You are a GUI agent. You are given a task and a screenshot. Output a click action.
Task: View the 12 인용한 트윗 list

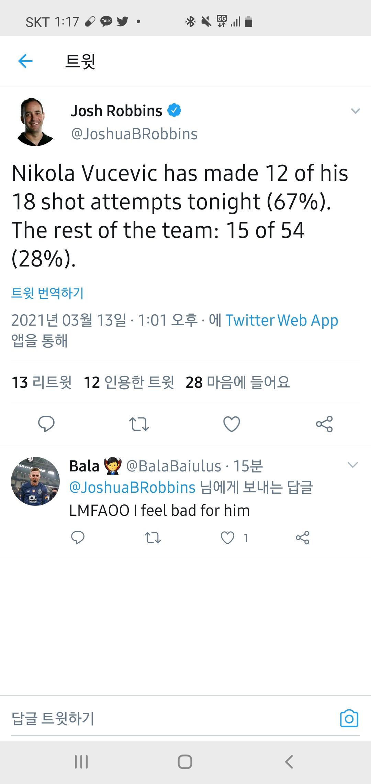[129, 382]
